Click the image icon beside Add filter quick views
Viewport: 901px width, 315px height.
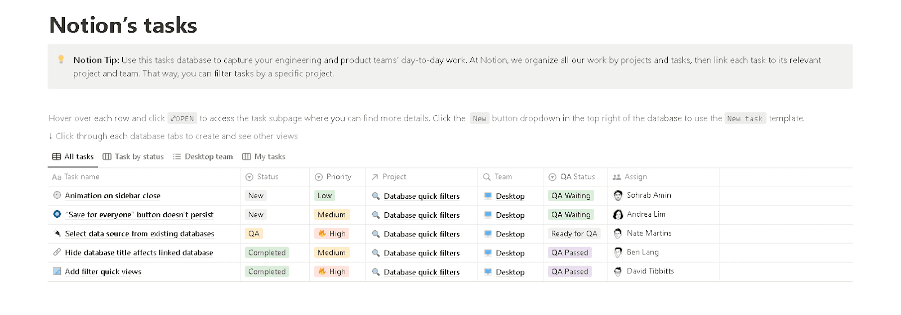tap(57, 271)
